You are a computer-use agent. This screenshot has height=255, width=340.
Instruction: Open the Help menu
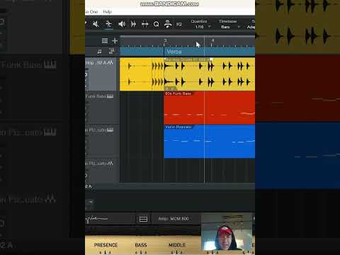tap(107, 11)
